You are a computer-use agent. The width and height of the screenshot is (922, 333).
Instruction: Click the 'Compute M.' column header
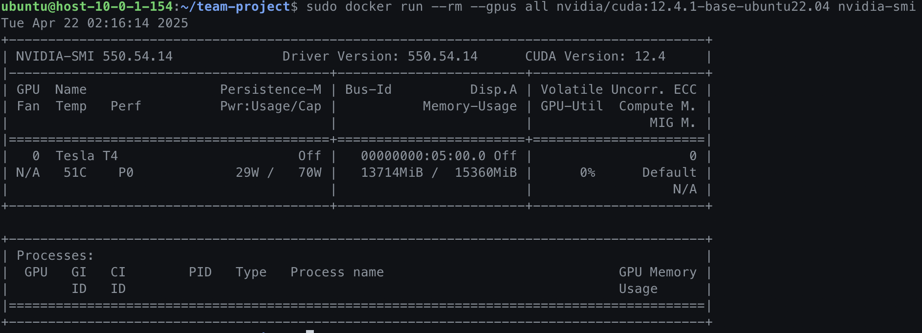click(658, 106)
